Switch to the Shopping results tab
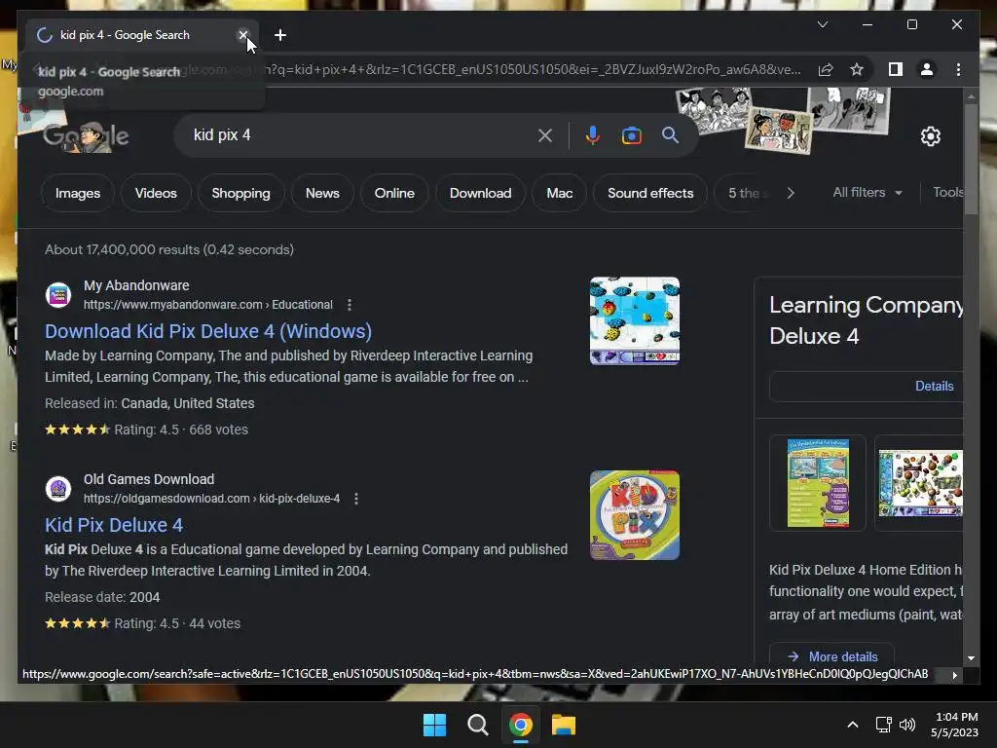The width and height of the screenshot is (997, 748). pos(241,193)
